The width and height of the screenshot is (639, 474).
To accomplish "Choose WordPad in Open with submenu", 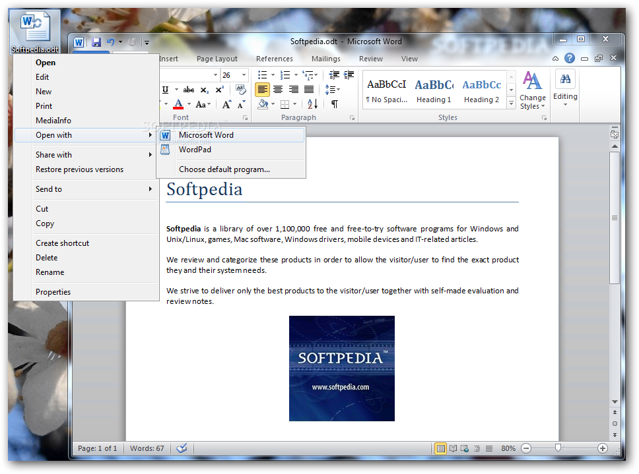I will 231,150.
